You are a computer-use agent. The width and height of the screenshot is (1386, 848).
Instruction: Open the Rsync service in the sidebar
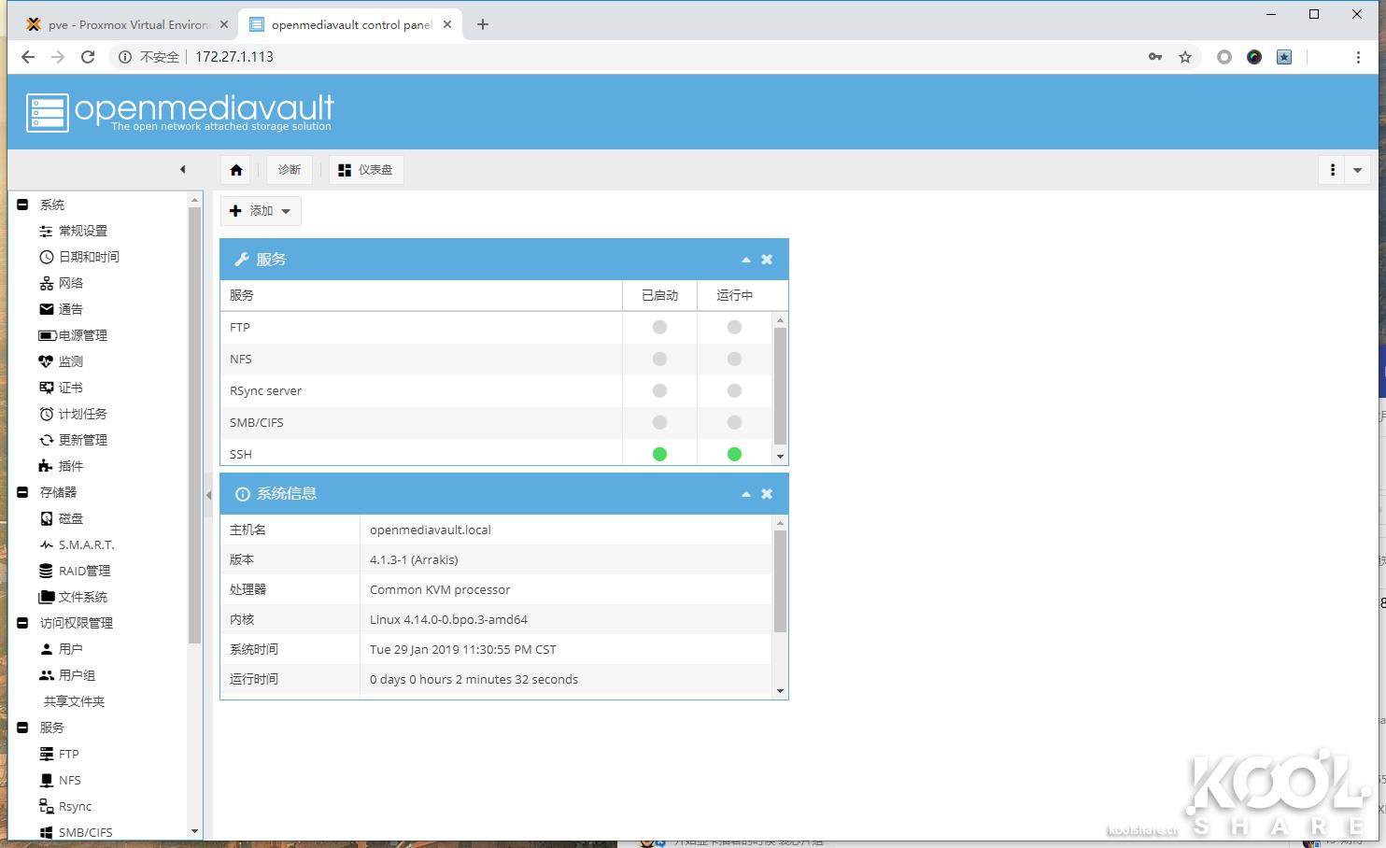point(65,806)
